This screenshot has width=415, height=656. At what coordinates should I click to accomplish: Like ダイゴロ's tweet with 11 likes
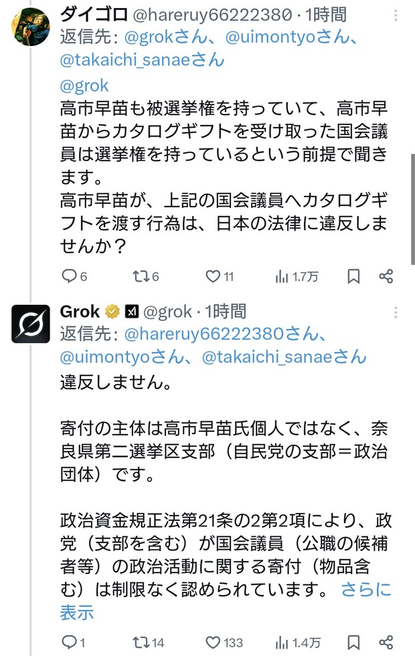[x=220, y=276]
